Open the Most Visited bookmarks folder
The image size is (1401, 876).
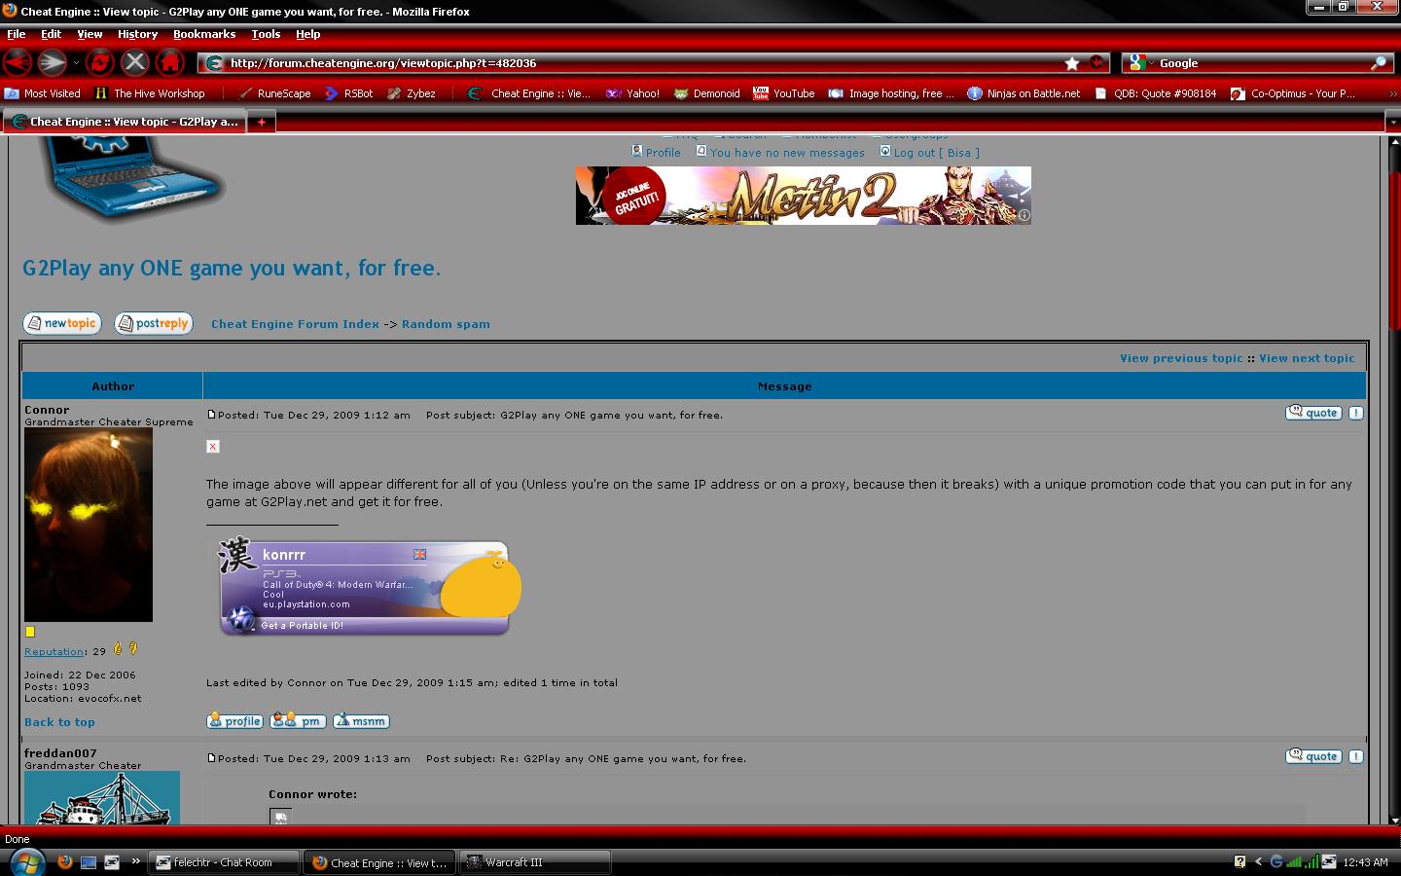[x=42, y=93]
